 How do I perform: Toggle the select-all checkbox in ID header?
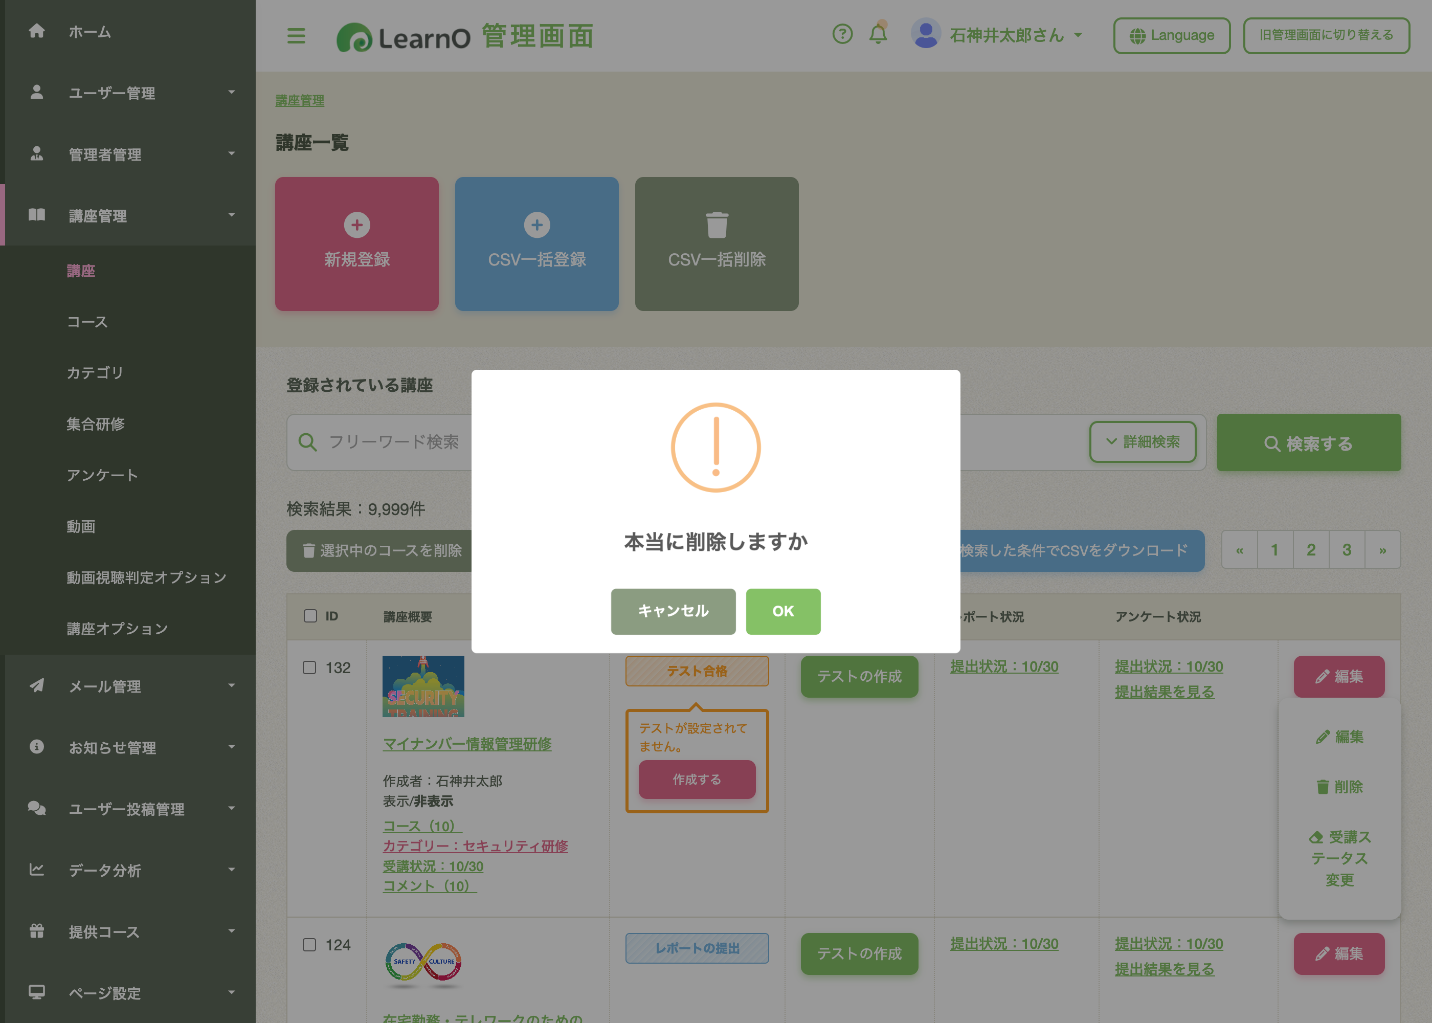[310, 616]
